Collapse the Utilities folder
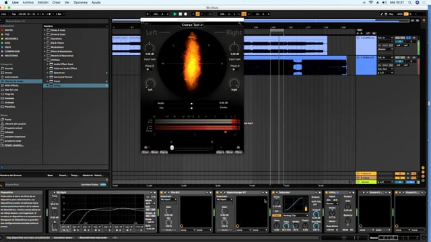431x242 pixels. tap(45, 60)
